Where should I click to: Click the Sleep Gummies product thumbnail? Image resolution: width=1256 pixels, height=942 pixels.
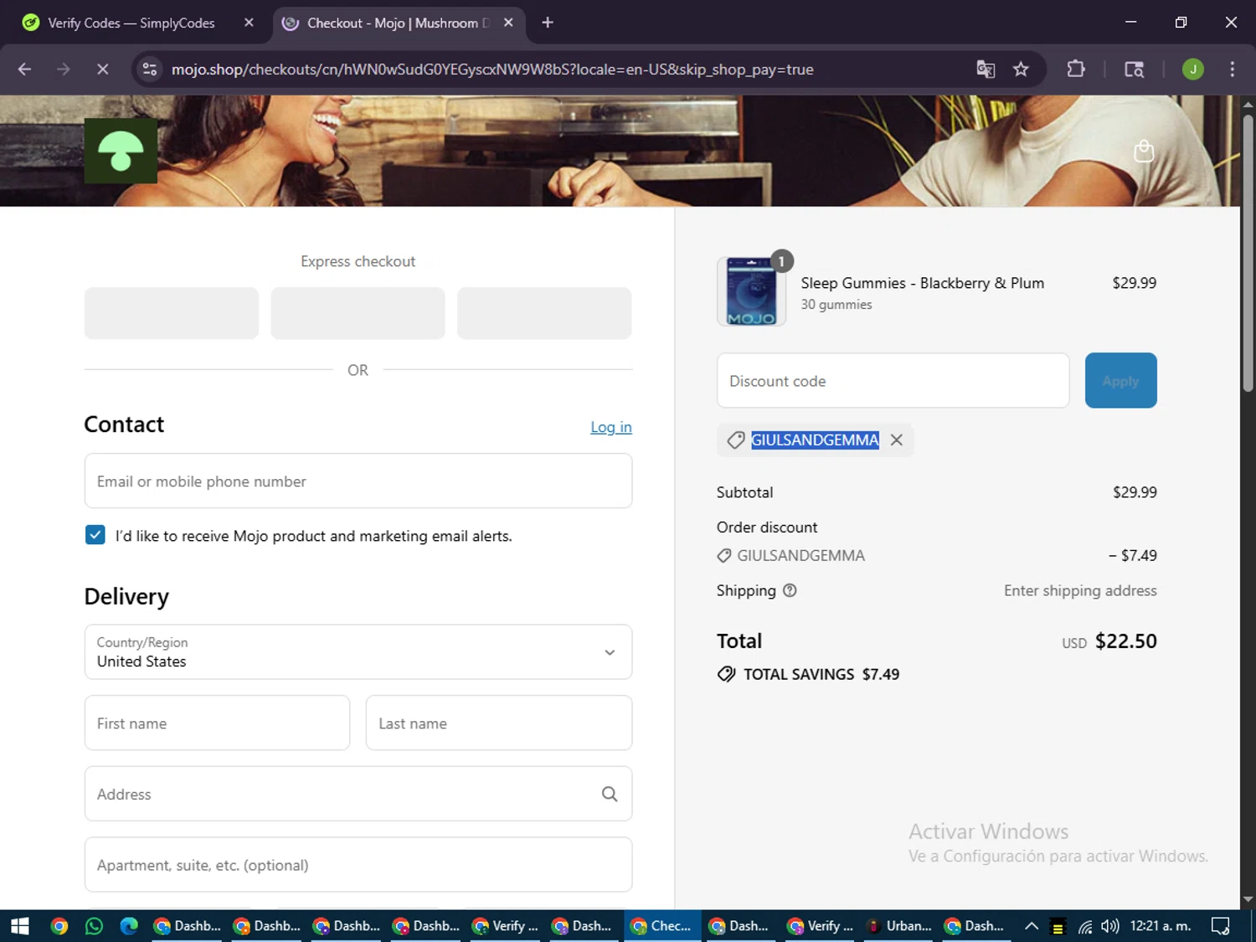[751, 291]
